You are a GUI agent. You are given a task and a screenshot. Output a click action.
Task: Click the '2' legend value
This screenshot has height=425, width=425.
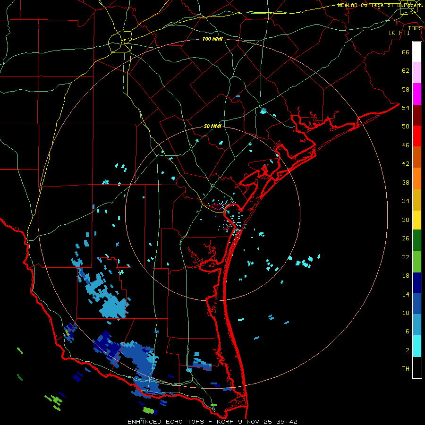point(408,350)
